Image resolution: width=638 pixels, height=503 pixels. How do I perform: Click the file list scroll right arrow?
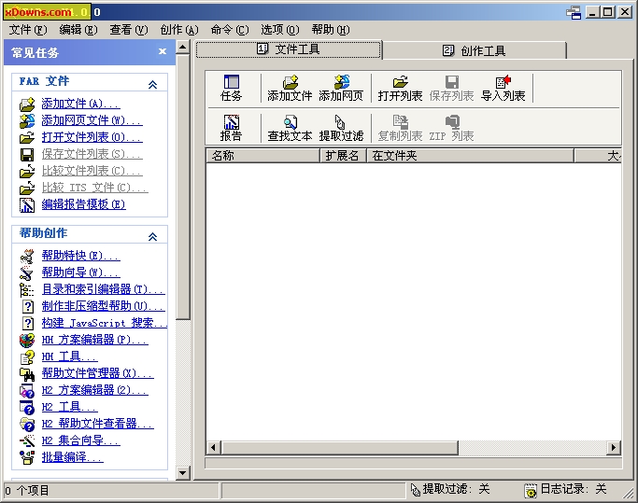point(614,448)
